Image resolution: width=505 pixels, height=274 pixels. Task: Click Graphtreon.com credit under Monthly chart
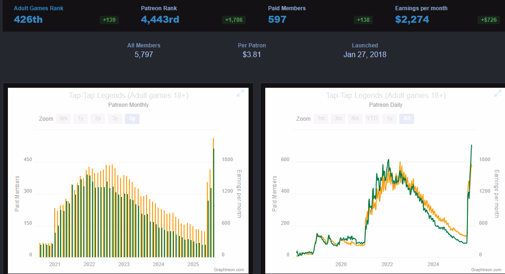tap(229, 269)
